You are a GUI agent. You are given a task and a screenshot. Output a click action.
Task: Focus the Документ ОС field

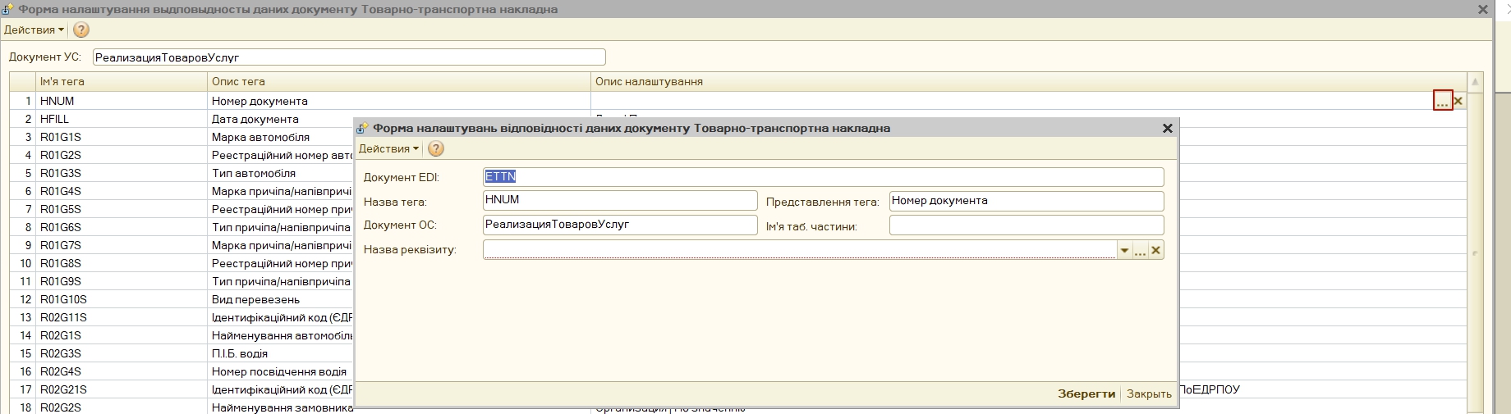click(x=620, y=225)
